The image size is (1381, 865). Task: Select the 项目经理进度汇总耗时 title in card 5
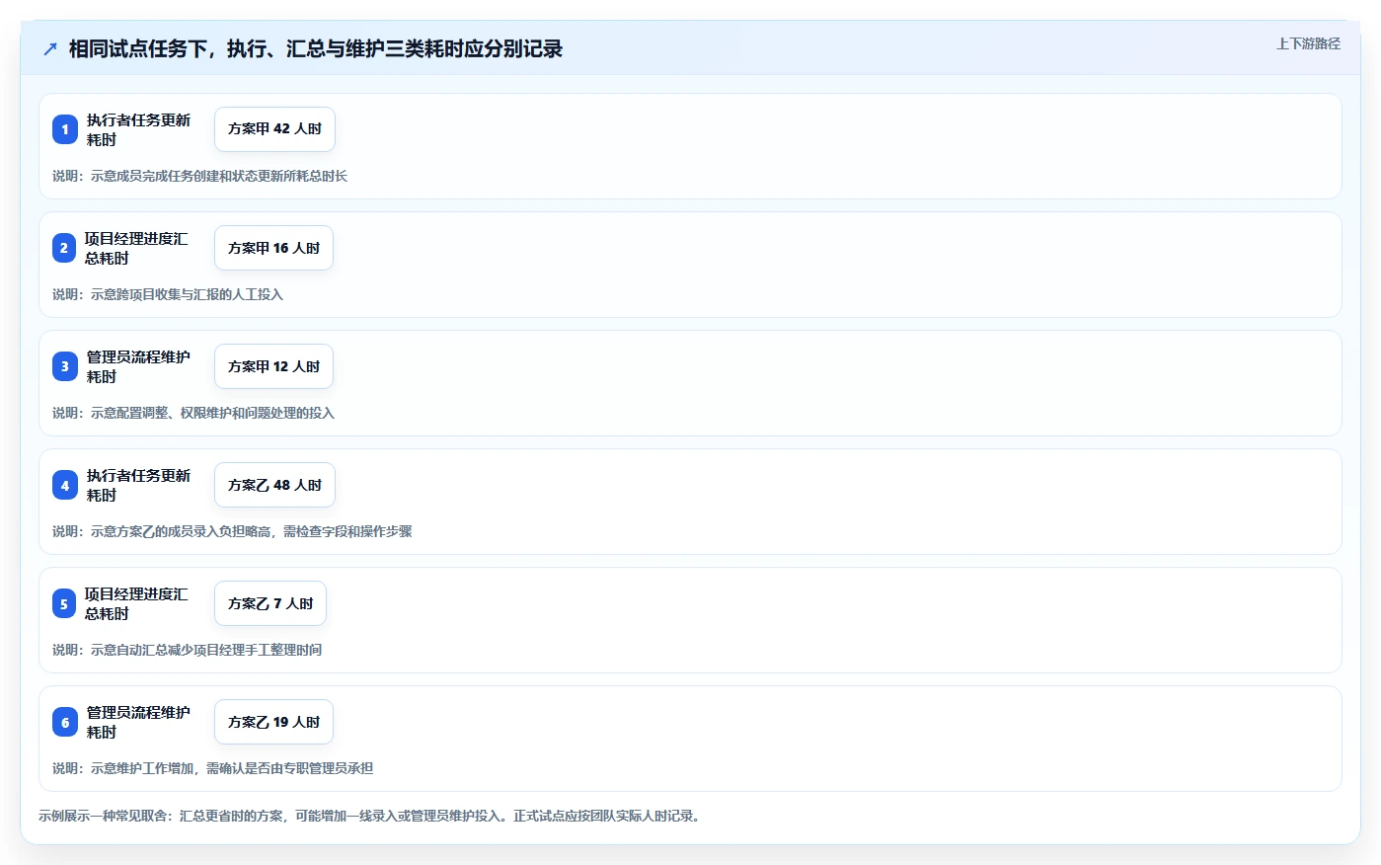point(136,603)
